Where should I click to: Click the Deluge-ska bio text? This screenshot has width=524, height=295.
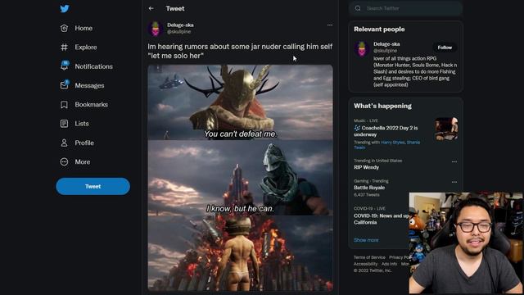(x=415, y=71)
